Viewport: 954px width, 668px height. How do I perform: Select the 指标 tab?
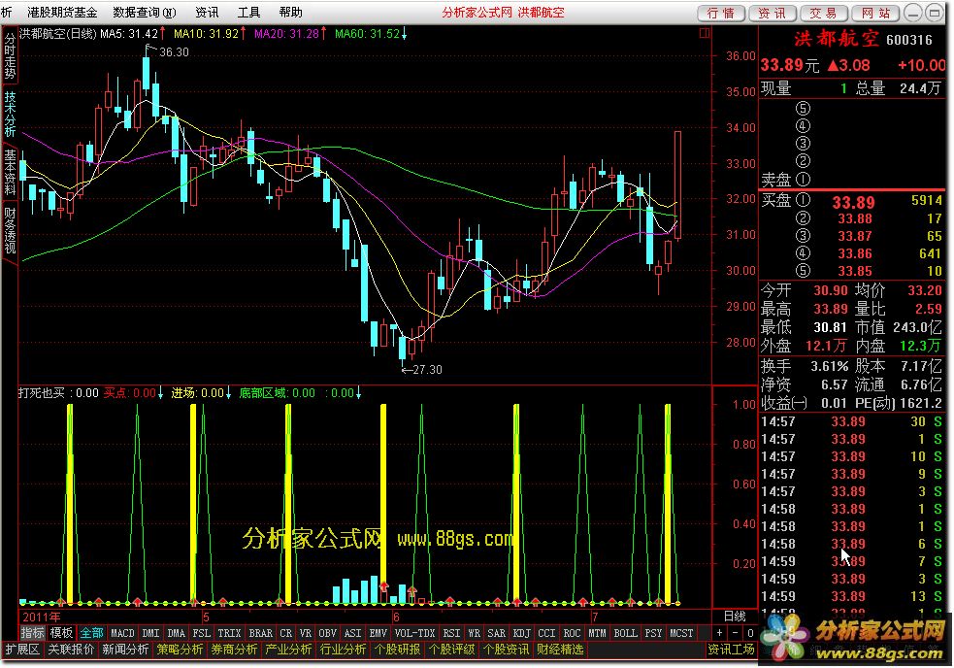pos(32,633)
